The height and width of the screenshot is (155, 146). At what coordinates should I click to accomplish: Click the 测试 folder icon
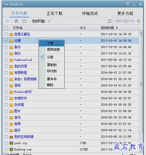pyautogui.click(x=11, y=53)
